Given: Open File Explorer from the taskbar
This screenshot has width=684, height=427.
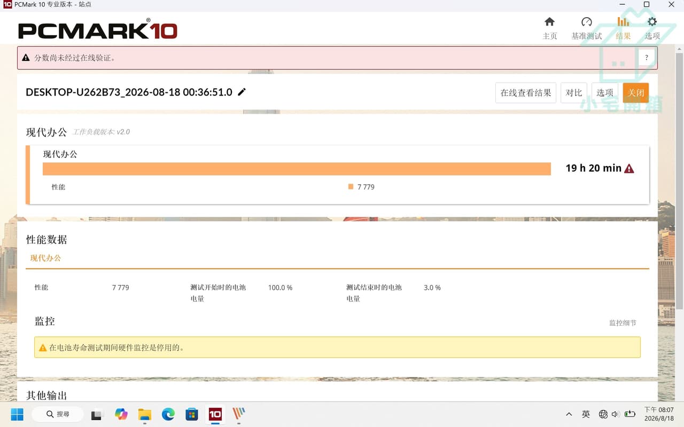Looking at the screenshot, I should point(145,414).
